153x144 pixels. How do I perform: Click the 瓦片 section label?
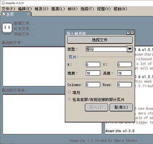[x=74, y=57]
